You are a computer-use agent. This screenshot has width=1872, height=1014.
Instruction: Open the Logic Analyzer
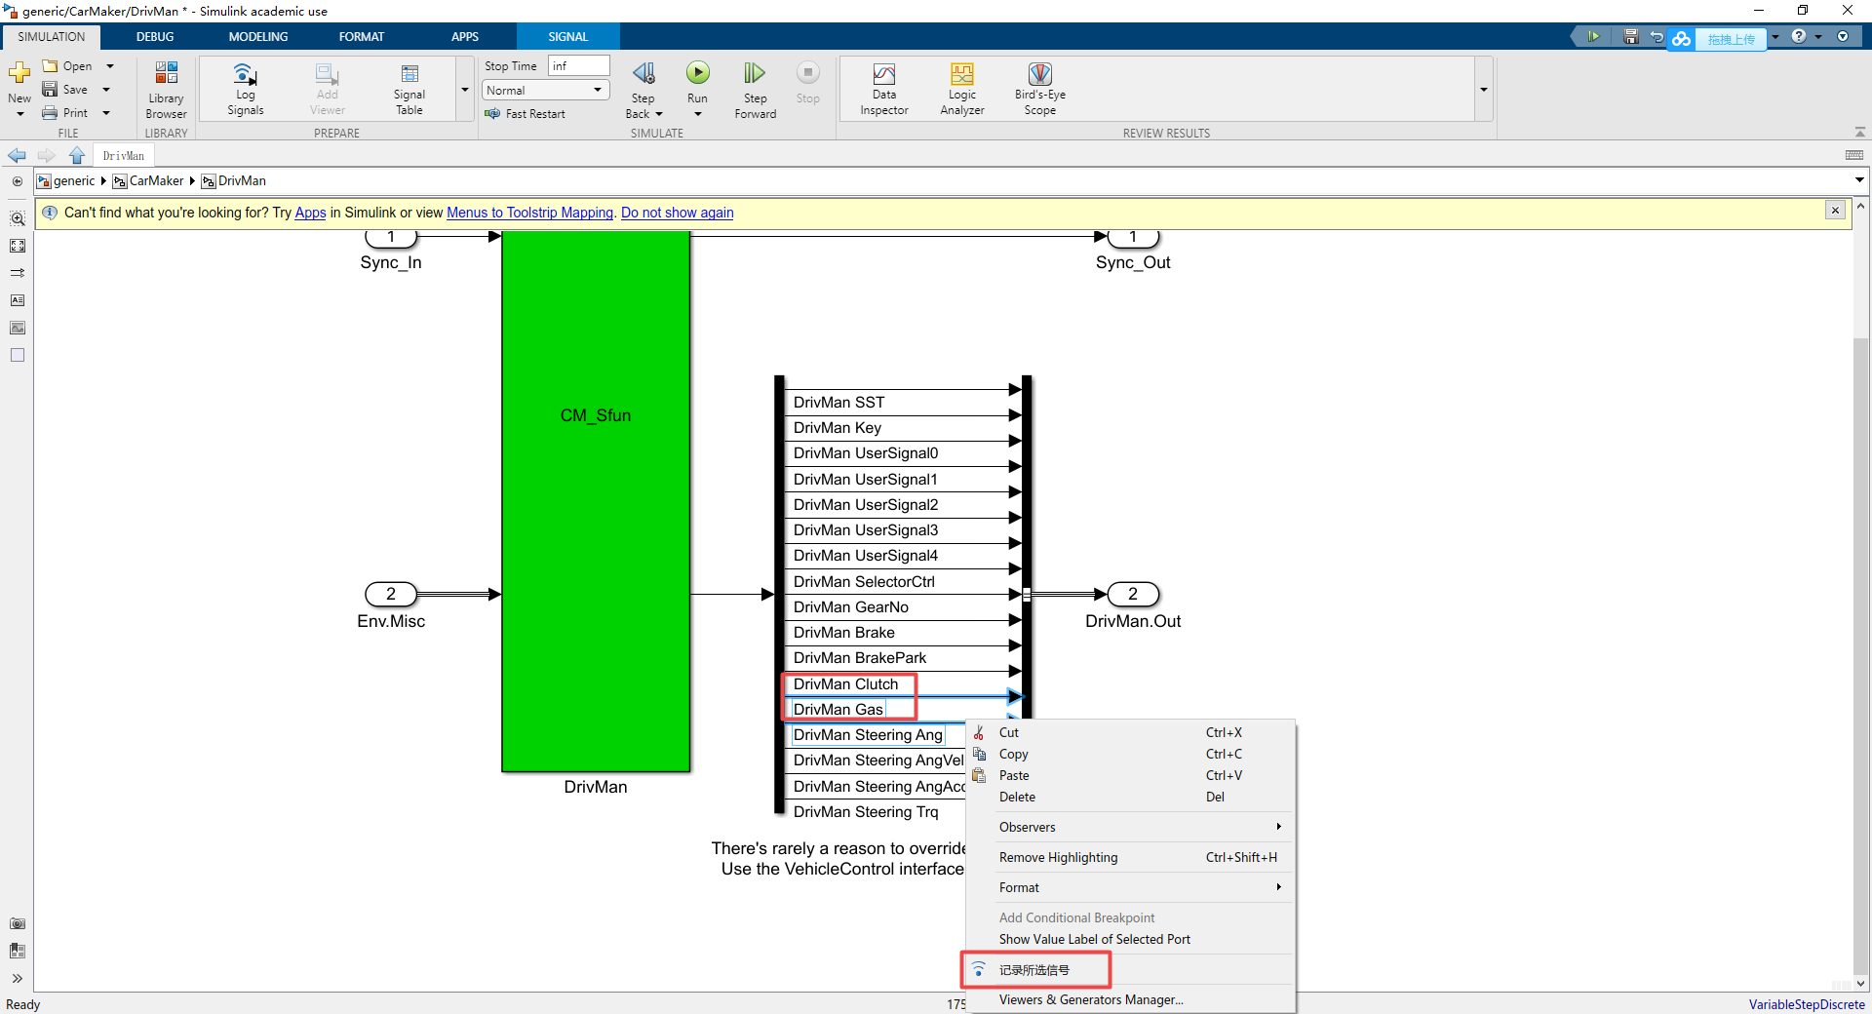[x=960, y=88]
